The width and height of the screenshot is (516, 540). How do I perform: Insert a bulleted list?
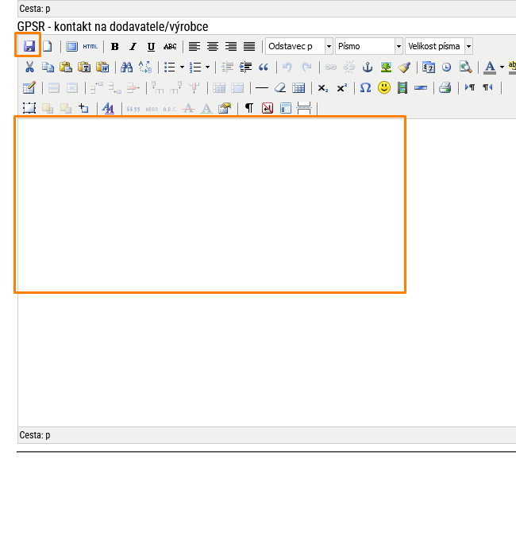click(170, 67)
